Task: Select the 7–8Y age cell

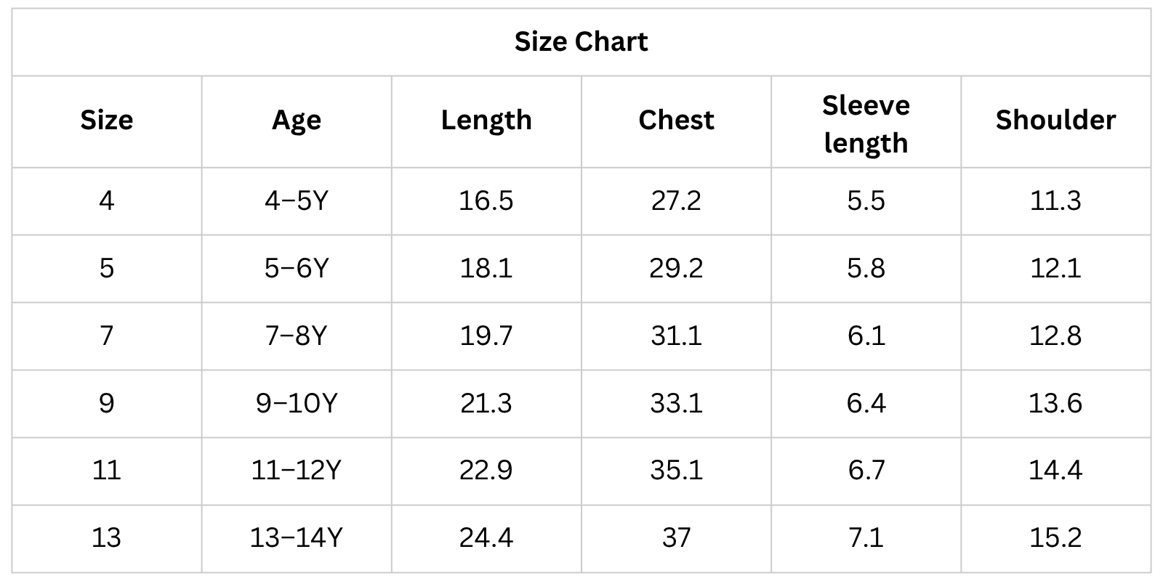Action: 297,336
